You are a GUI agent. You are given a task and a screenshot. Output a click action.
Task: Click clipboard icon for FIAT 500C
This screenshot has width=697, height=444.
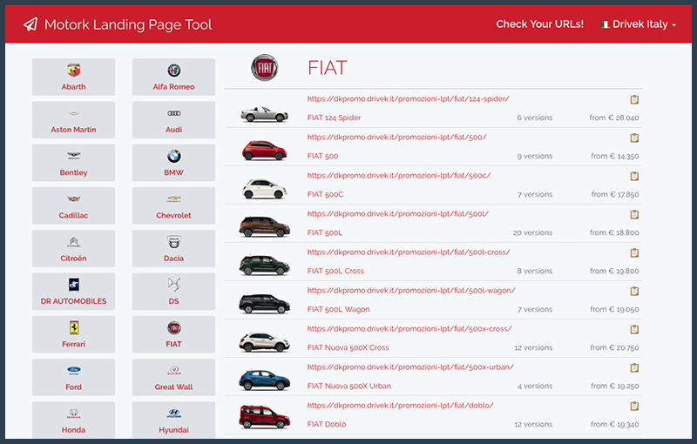(x=634, y=176)
